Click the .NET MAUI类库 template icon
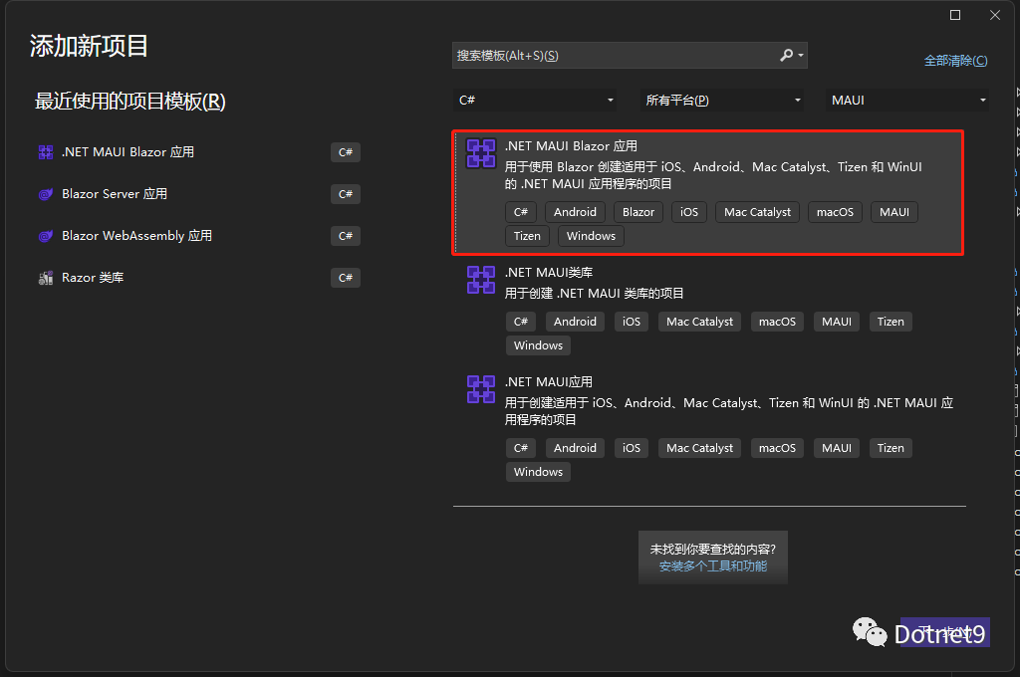Image resolution: width=1020 pixels, height=677 pixels. coord(481,280)
